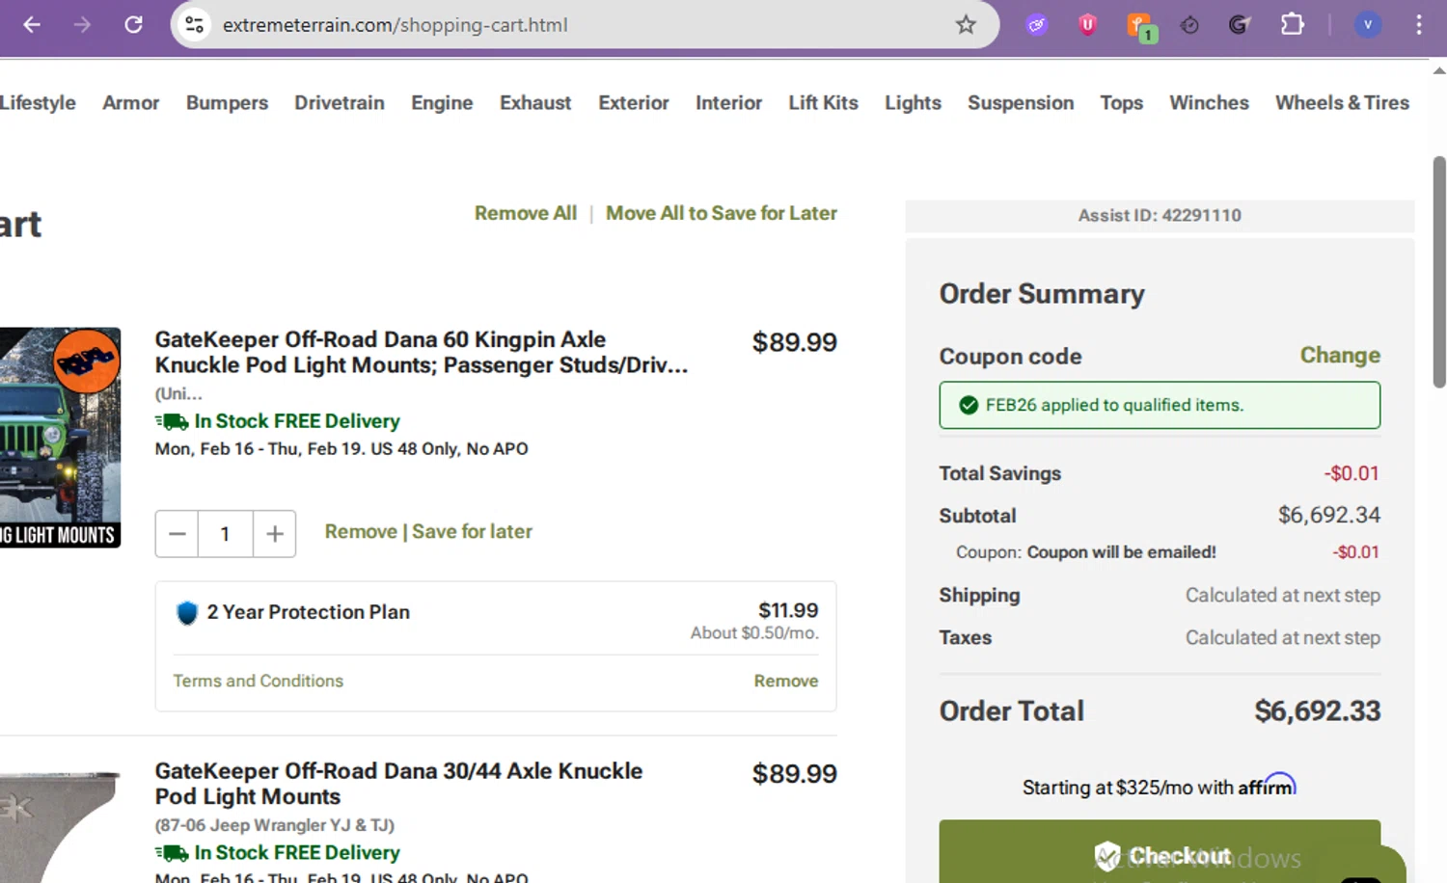Click the Grammarly extension icon
The image size is (1447, 883).
tap(1240, 25)
